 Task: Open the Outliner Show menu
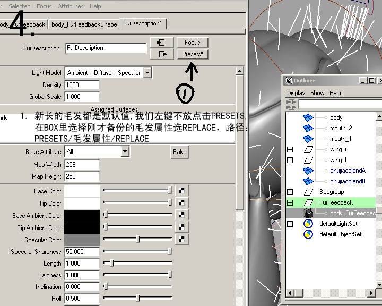coord(317,93)
